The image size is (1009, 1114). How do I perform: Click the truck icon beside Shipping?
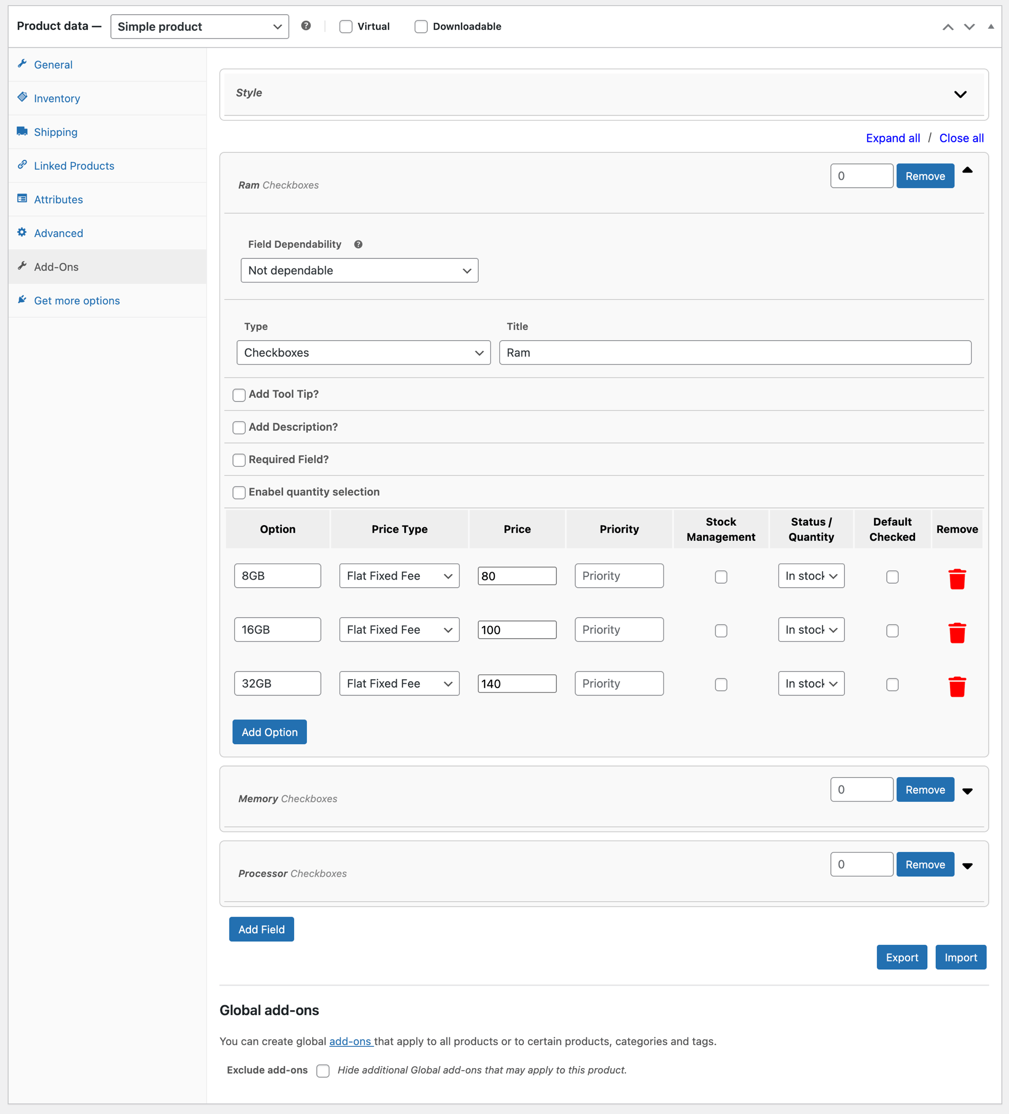(x=22, y=131)
